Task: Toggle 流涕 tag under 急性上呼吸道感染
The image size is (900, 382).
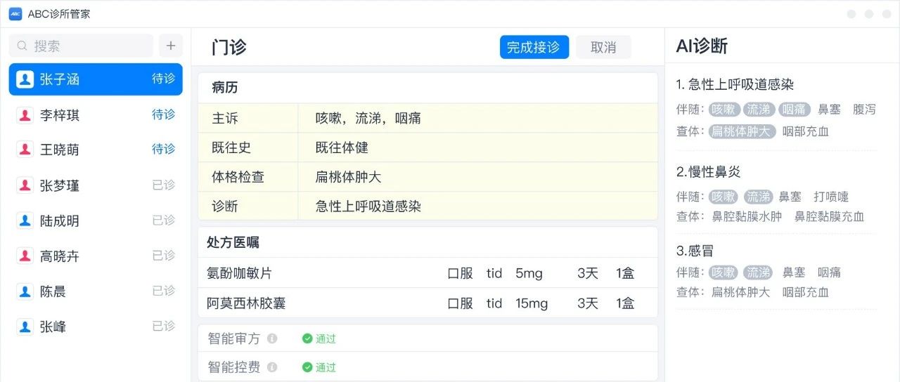Action: point(759,110)
